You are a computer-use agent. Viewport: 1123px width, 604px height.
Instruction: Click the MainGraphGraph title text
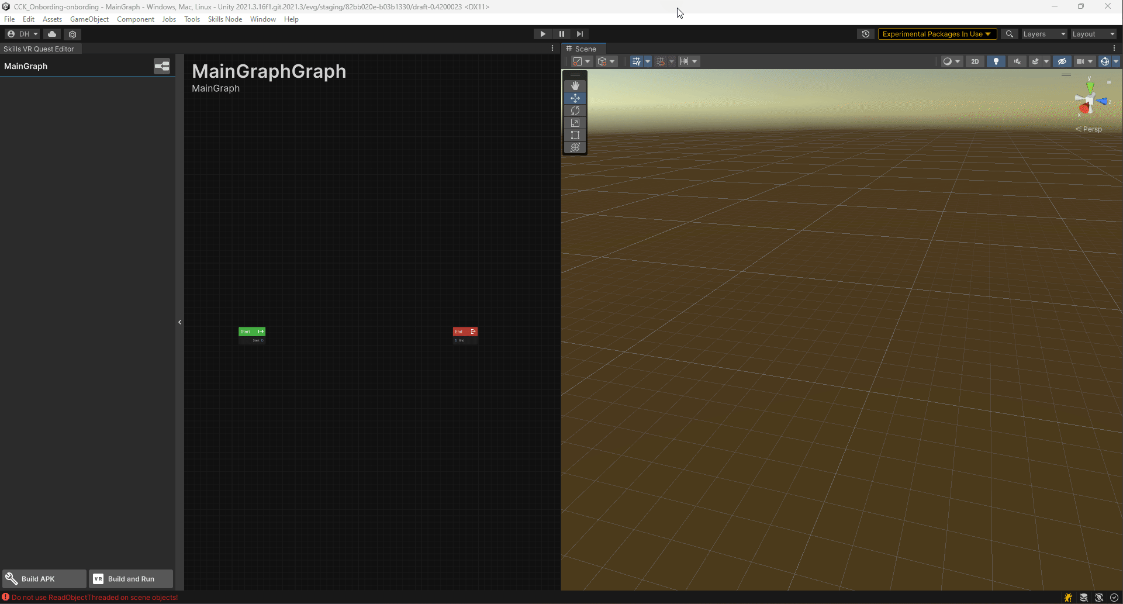269,71
